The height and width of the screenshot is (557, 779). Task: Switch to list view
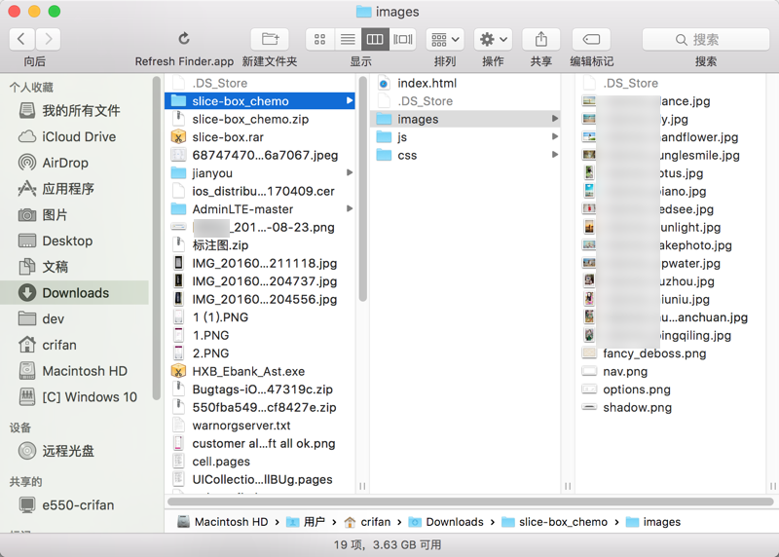click(348, 39)
